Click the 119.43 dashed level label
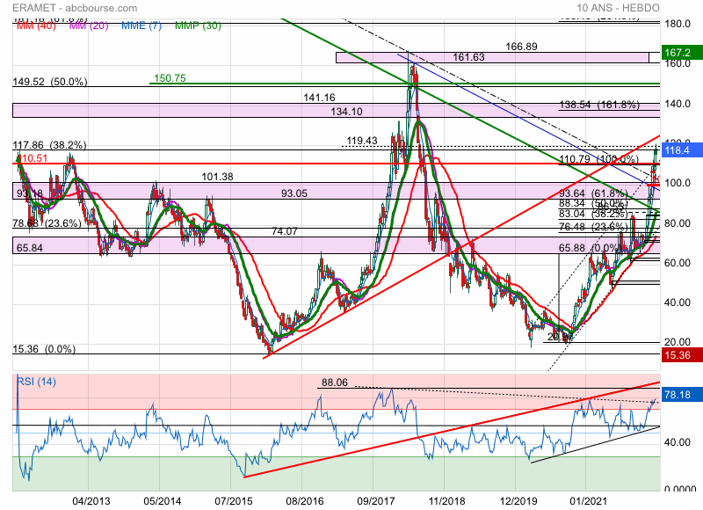 (x=362, y=141)
